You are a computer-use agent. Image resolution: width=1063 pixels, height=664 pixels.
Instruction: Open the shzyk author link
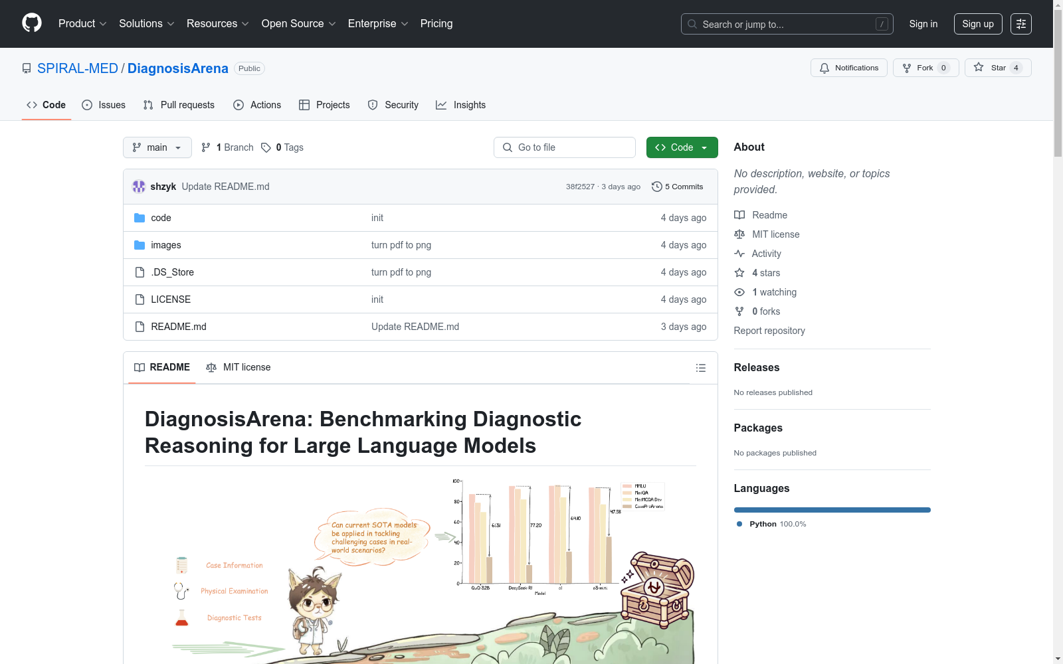163,187
